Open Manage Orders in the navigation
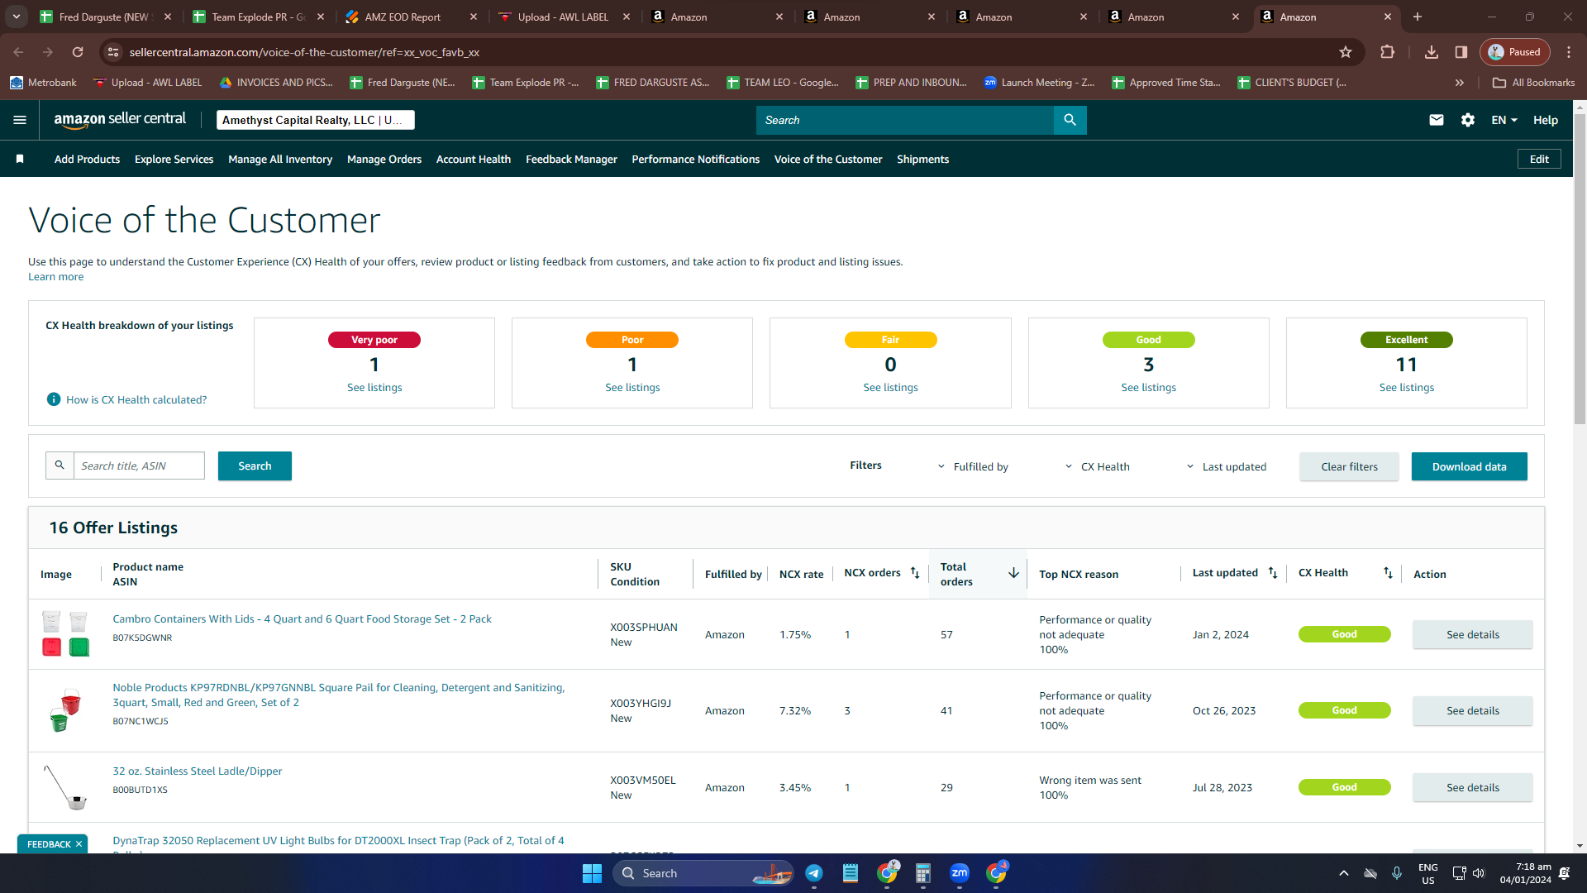Screen dimensions: 1587x893 coord(384,159)
